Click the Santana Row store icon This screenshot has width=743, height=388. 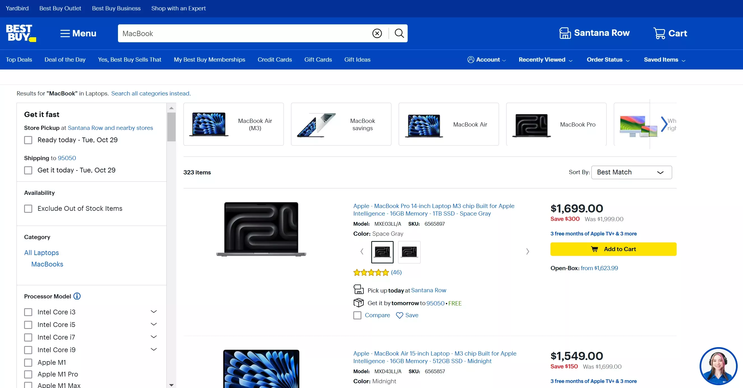pyautogui.click(x=565, y=33)
